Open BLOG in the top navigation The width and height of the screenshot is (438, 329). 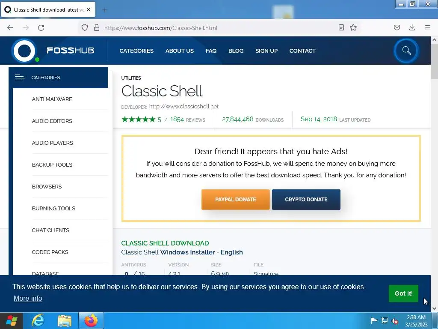tap(236, 51)
